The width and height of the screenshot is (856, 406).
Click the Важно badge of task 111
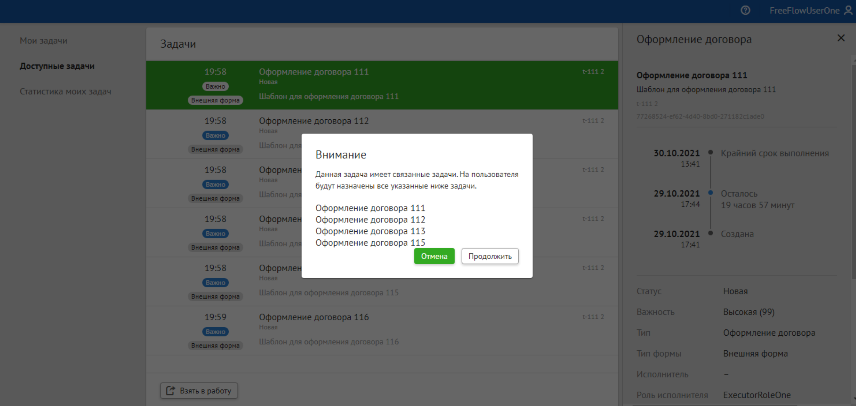point(215,86)
